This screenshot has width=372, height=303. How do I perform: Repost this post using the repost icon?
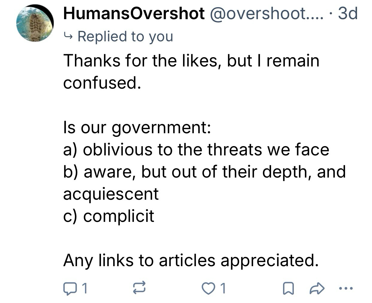(139, 288)
